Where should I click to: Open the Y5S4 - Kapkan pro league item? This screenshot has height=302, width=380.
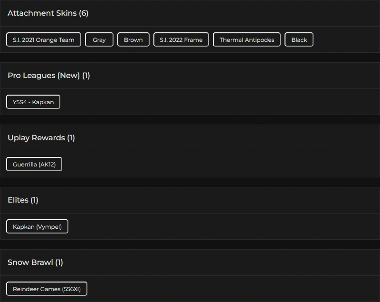[33, 102]
